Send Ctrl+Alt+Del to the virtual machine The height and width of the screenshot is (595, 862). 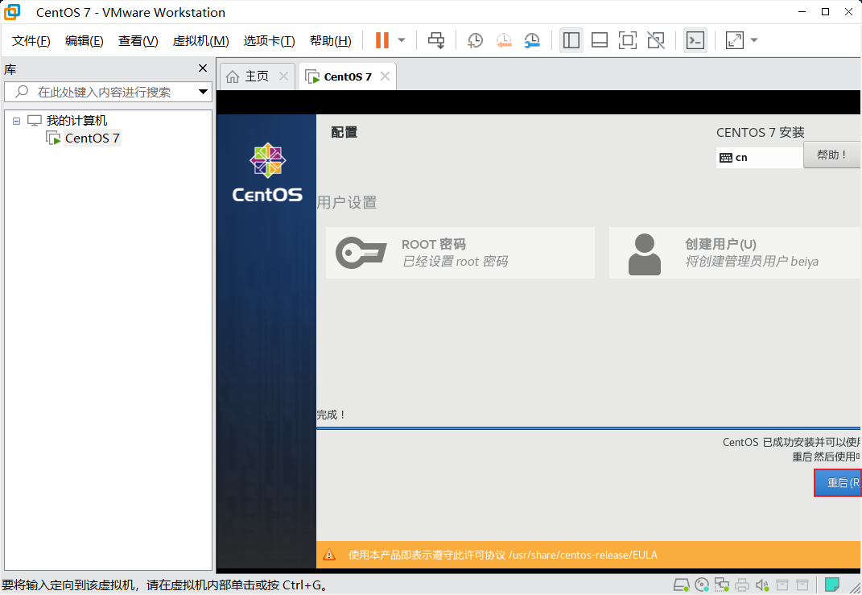[x=436, y=40]
